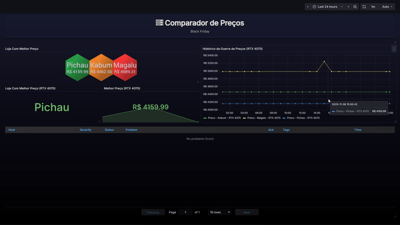This screenshot has width=400, height=225.
Task: Click the Next page button
Action: click(x=246, y=212)
